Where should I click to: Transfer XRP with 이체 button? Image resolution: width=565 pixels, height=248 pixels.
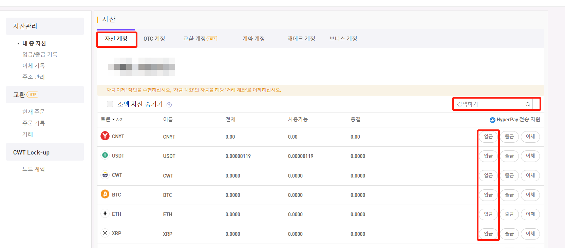tap(530, 234)
